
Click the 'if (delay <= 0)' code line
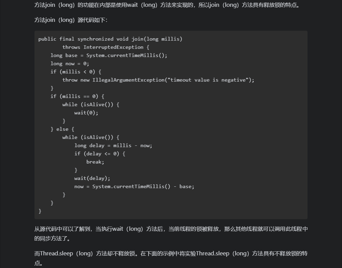(100, 154)
